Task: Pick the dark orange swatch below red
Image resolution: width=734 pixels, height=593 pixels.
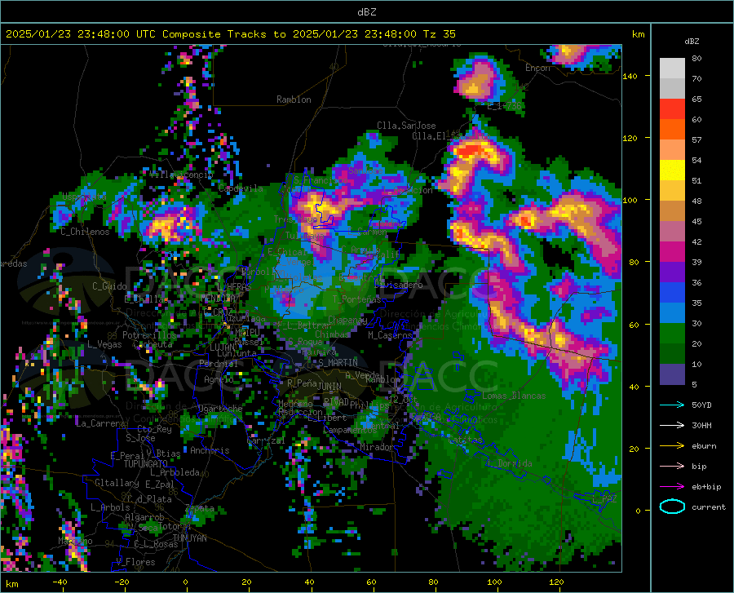Action: point(672,130)
